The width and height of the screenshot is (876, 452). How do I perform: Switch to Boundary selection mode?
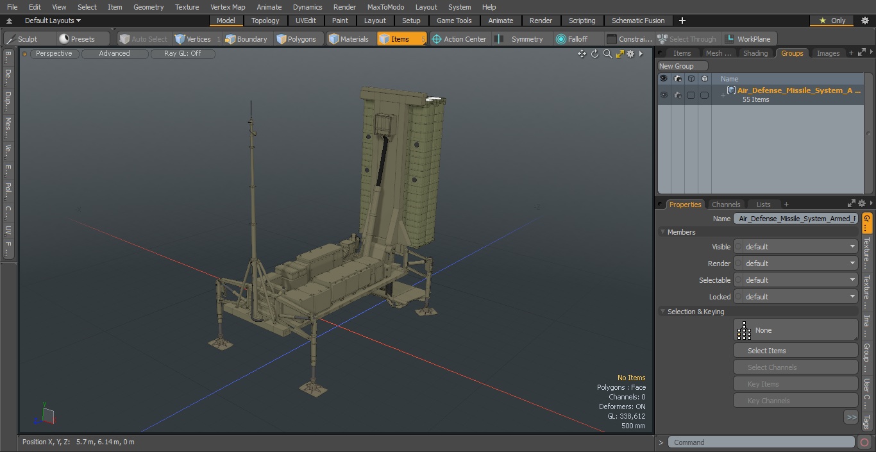click(246, 39)
